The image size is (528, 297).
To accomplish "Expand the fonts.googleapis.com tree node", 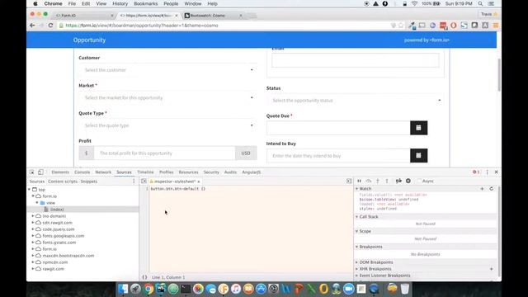I will tap(33, 236).
